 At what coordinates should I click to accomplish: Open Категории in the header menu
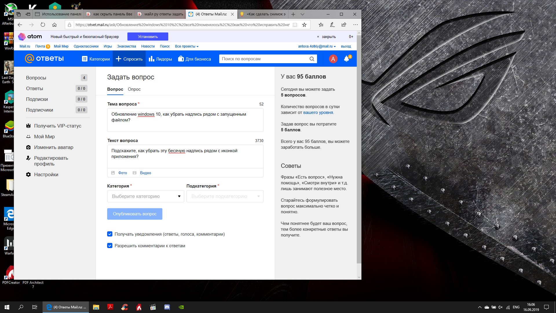pyautogui.click(x=96, y=59)
